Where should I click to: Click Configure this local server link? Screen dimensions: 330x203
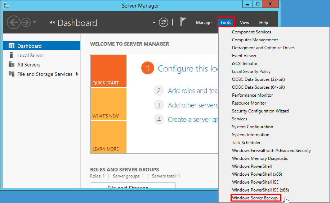pyautogui.click(x=188, y=69)
